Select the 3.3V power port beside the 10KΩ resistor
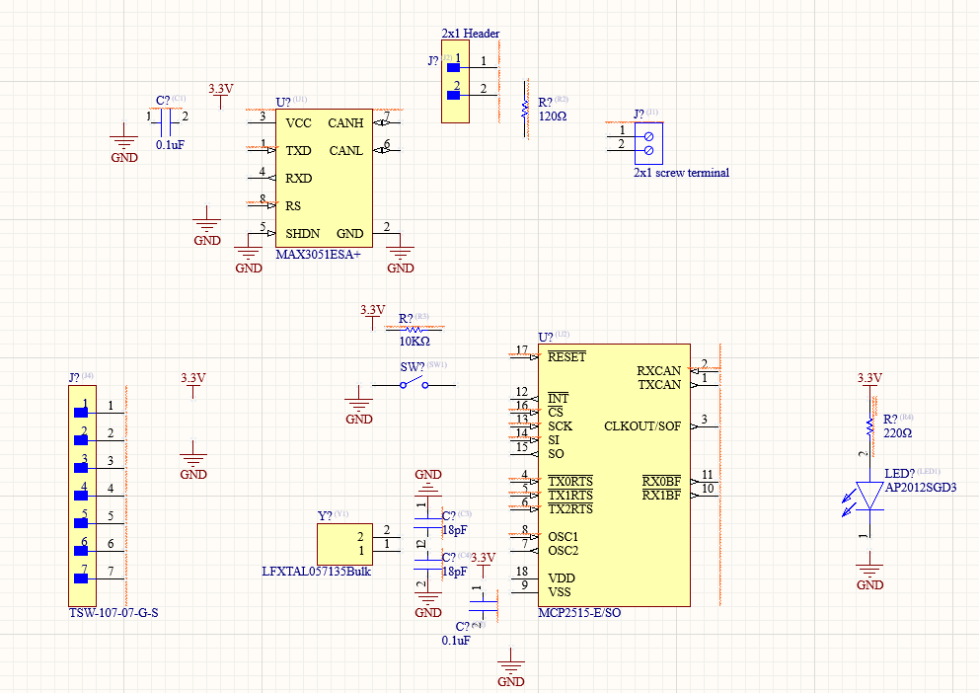Viewport: 979px width, 693px height. tap(373, 316)
